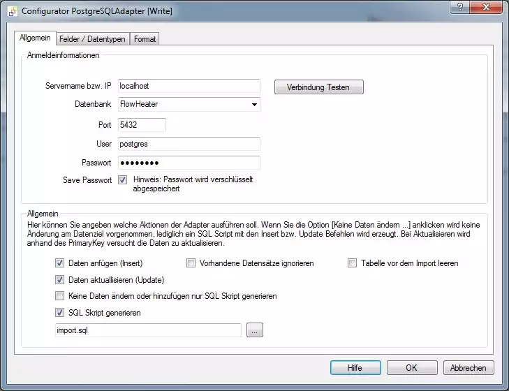509x391 pixels.
Task: Click the help question mark button in title bar
Action: pos(459,8)
